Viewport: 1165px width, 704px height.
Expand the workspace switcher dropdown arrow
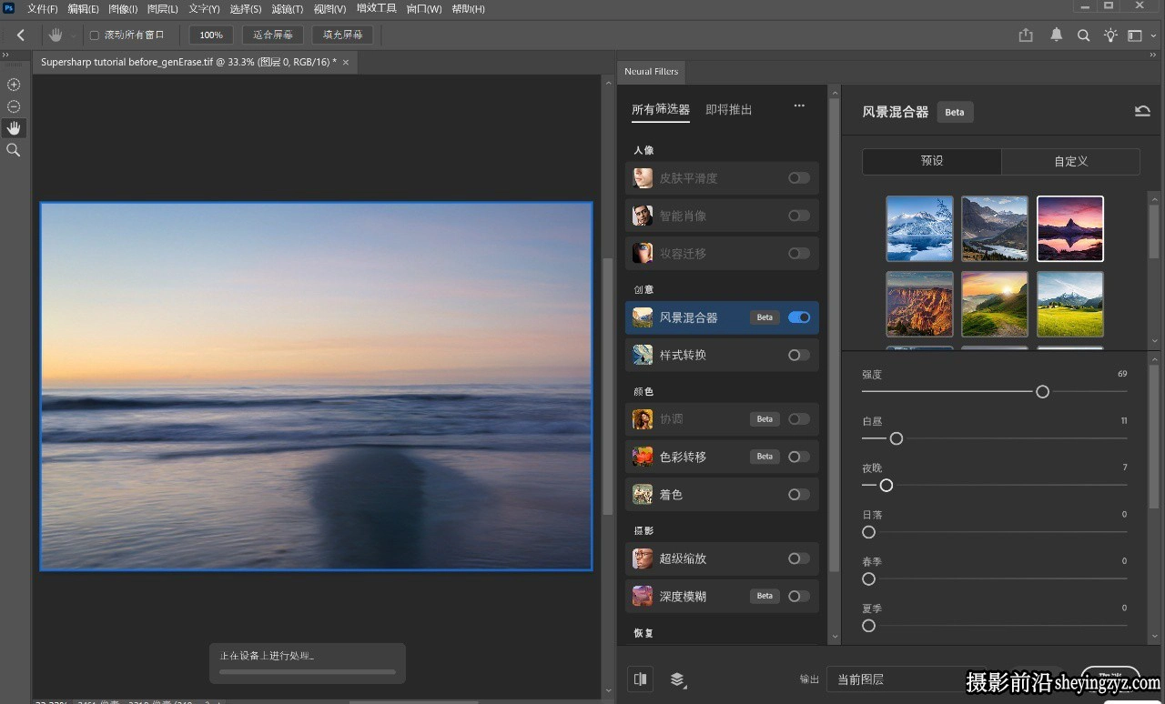[x=1154, y=35]
